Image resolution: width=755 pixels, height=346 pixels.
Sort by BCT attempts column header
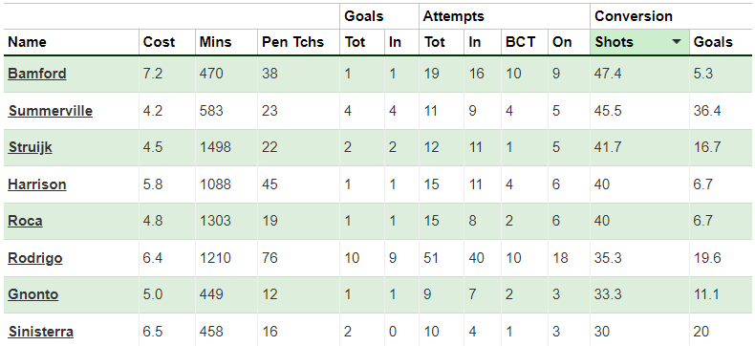pos(521,42)
